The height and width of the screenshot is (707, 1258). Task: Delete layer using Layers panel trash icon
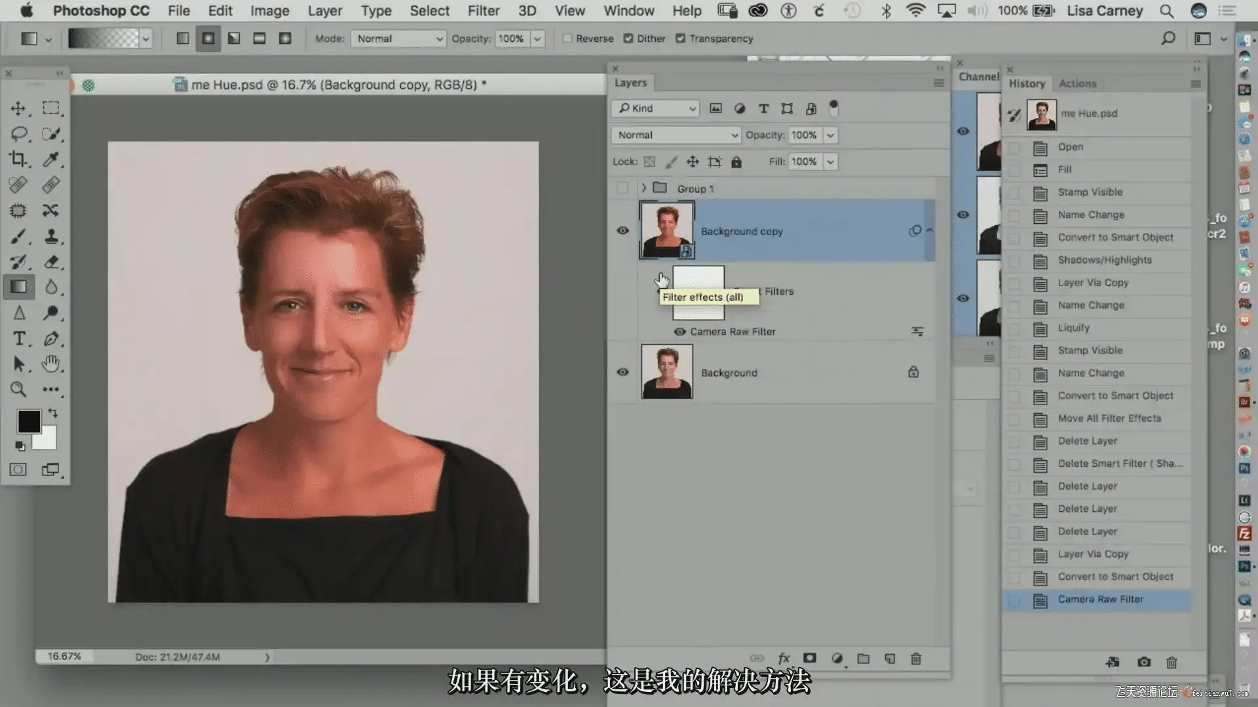(916, 659)
